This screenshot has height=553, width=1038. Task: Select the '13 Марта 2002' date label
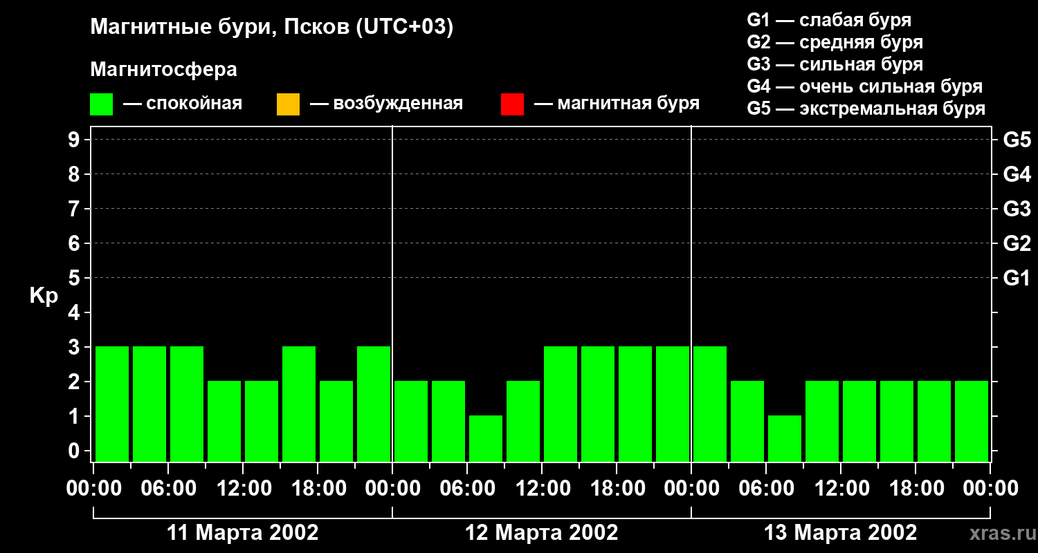pyautogui.click(x=840, y=533)
